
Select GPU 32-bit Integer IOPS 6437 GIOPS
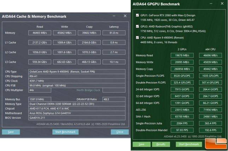click(x=182, y=96)
